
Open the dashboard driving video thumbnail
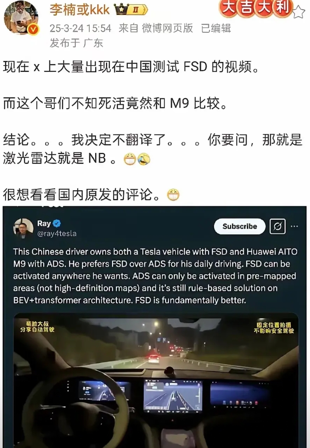(x=156, y=380)
